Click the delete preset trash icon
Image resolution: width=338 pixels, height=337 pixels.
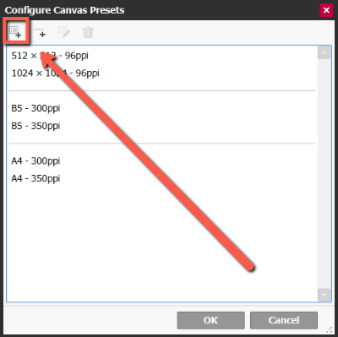pos(88,32)
